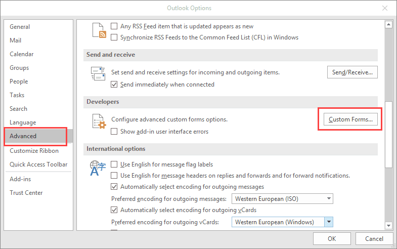Open Preferred encoding for outgoing messages dropdown
Image resolution: width=397 pixels, height=249 pixels.
(282, 199)
